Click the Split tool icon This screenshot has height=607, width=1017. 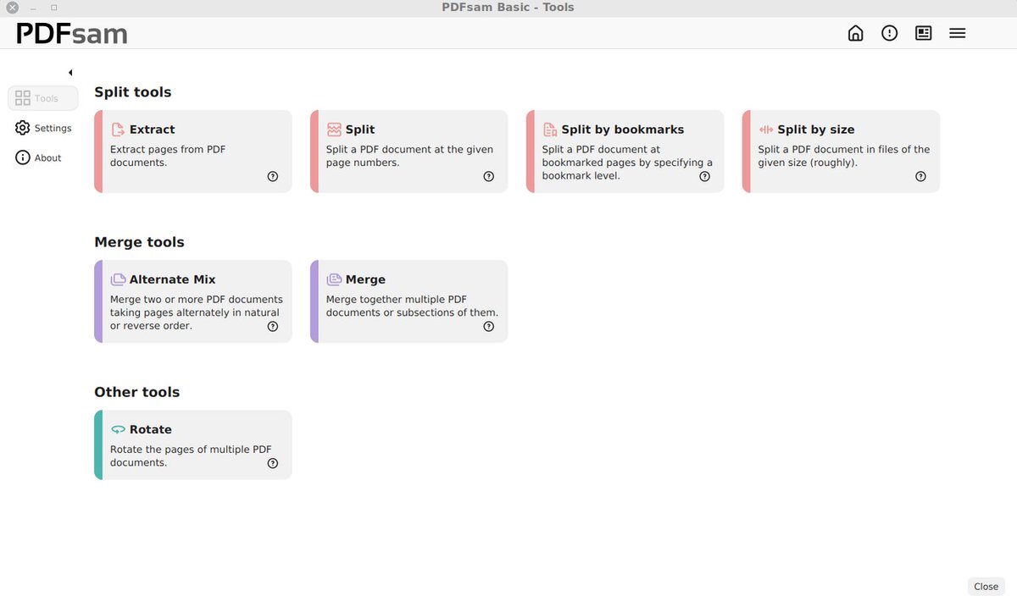click(334, 130)
